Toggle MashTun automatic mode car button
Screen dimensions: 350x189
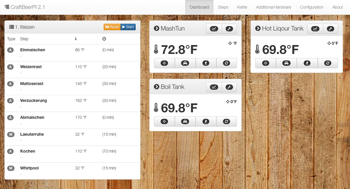pyautogui.click(x=185, y=63)
